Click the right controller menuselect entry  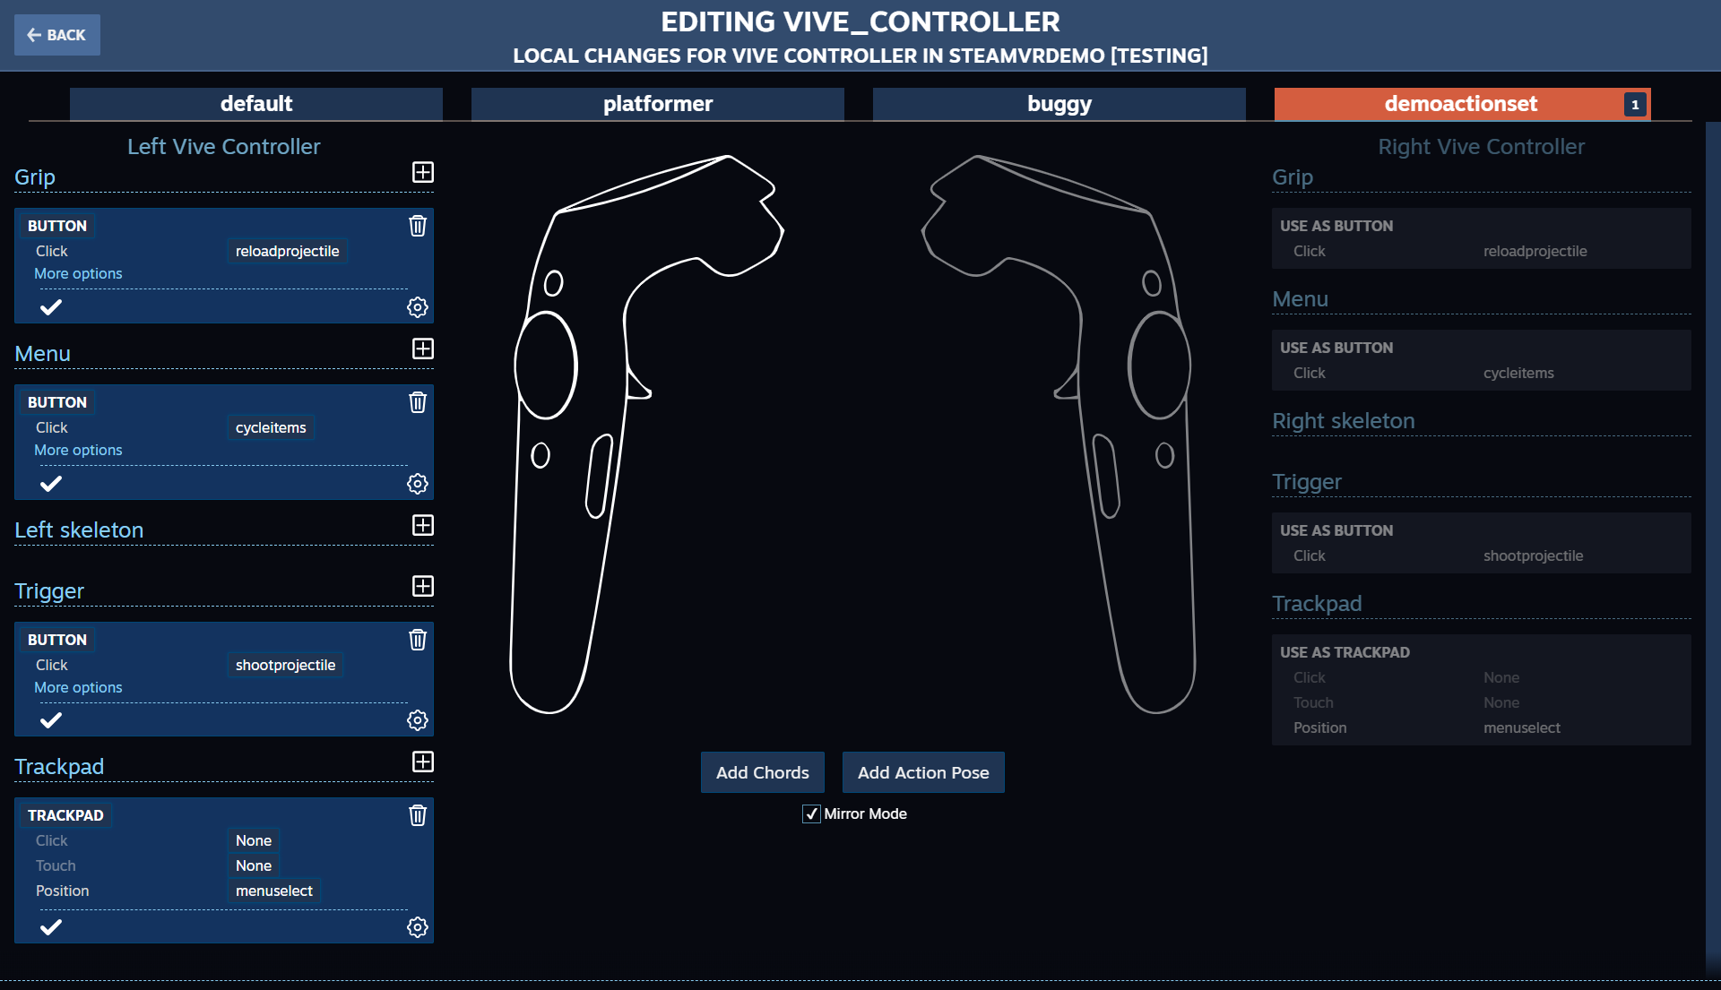pyautogui.click(x=1521, y=727)
